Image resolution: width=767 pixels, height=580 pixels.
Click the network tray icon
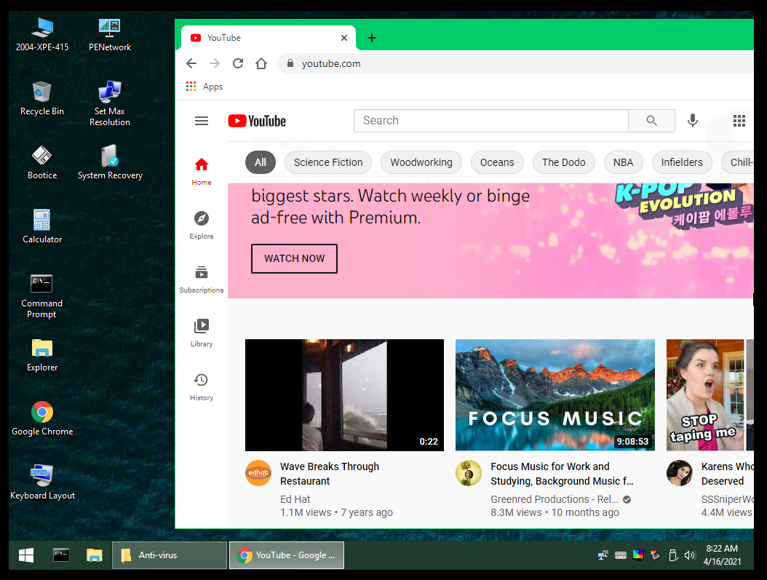click(x=603, y=555)
